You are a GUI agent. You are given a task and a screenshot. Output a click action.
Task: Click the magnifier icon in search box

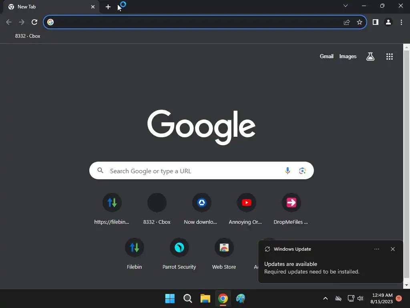100,170
